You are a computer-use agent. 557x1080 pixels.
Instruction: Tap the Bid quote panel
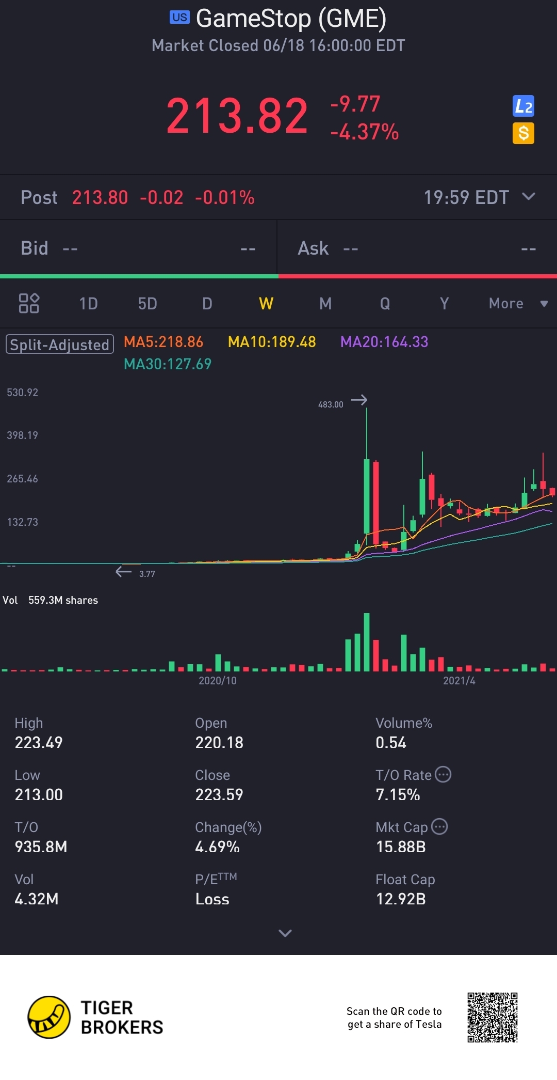138,248
